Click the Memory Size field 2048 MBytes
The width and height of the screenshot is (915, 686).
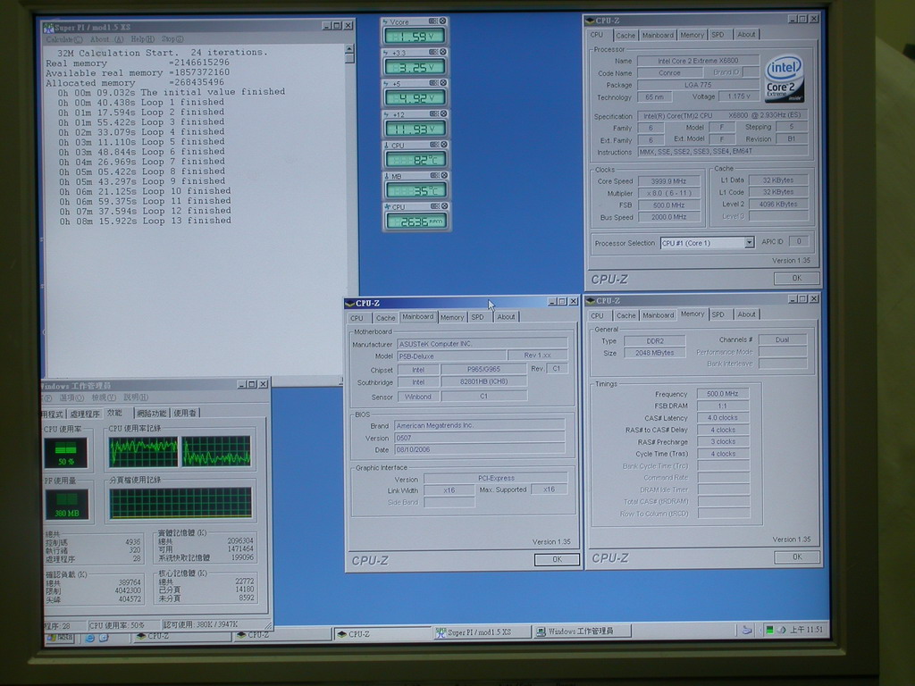(x=655, y=353)
